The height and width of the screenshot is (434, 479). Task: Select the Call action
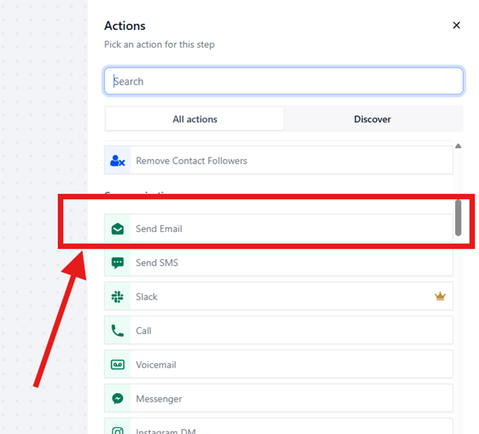(x=279, y=331)
